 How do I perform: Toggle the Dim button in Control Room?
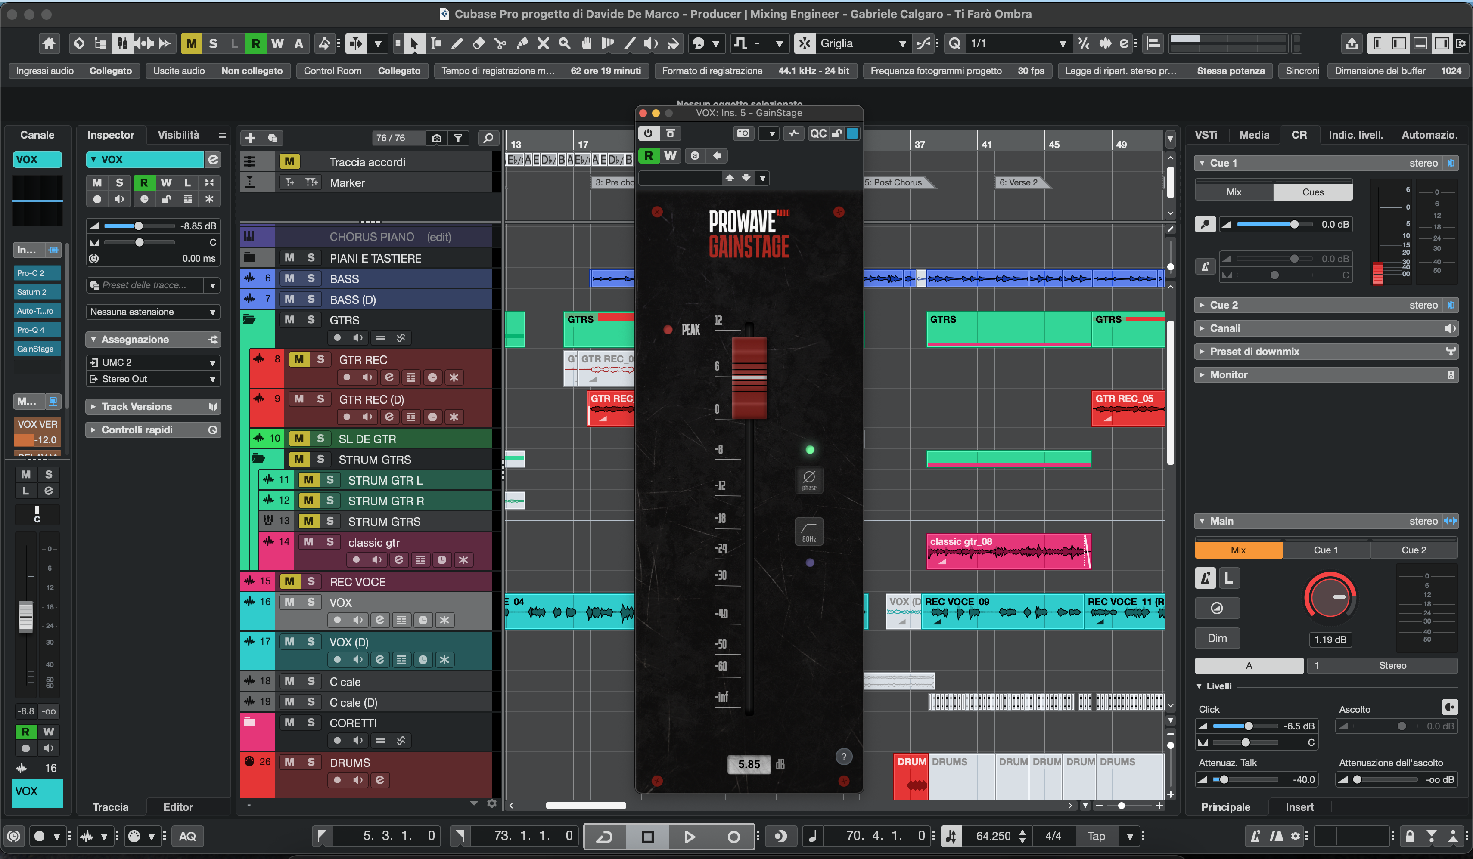1217,638
